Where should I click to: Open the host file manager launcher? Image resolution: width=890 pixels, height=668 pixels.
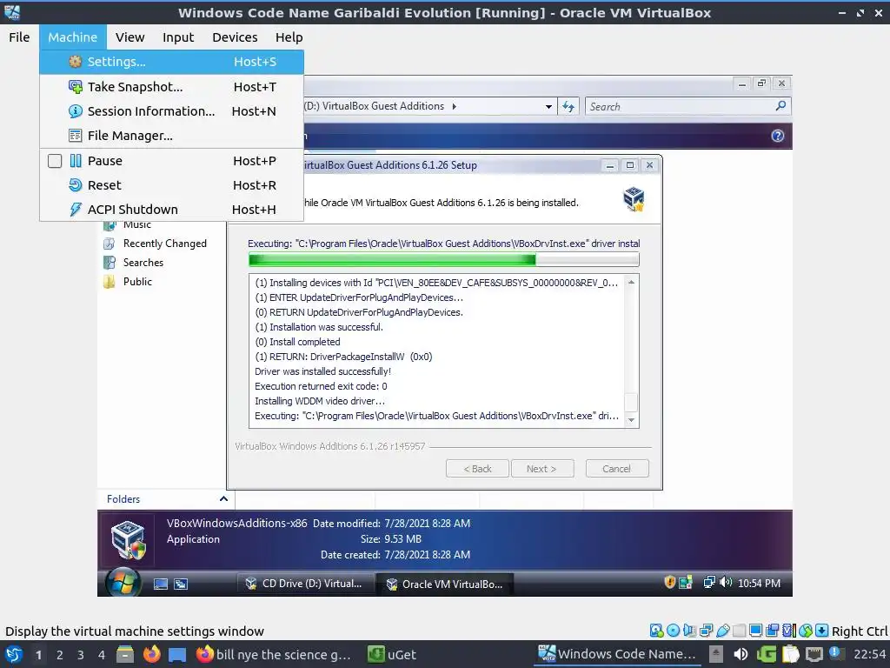[125, 654]
